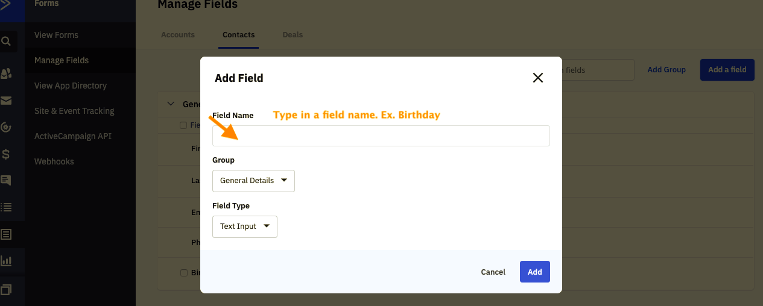This screenshot has width=763, height=306.
Task: Collapse the General group chevron
Action: click(170, 104)
